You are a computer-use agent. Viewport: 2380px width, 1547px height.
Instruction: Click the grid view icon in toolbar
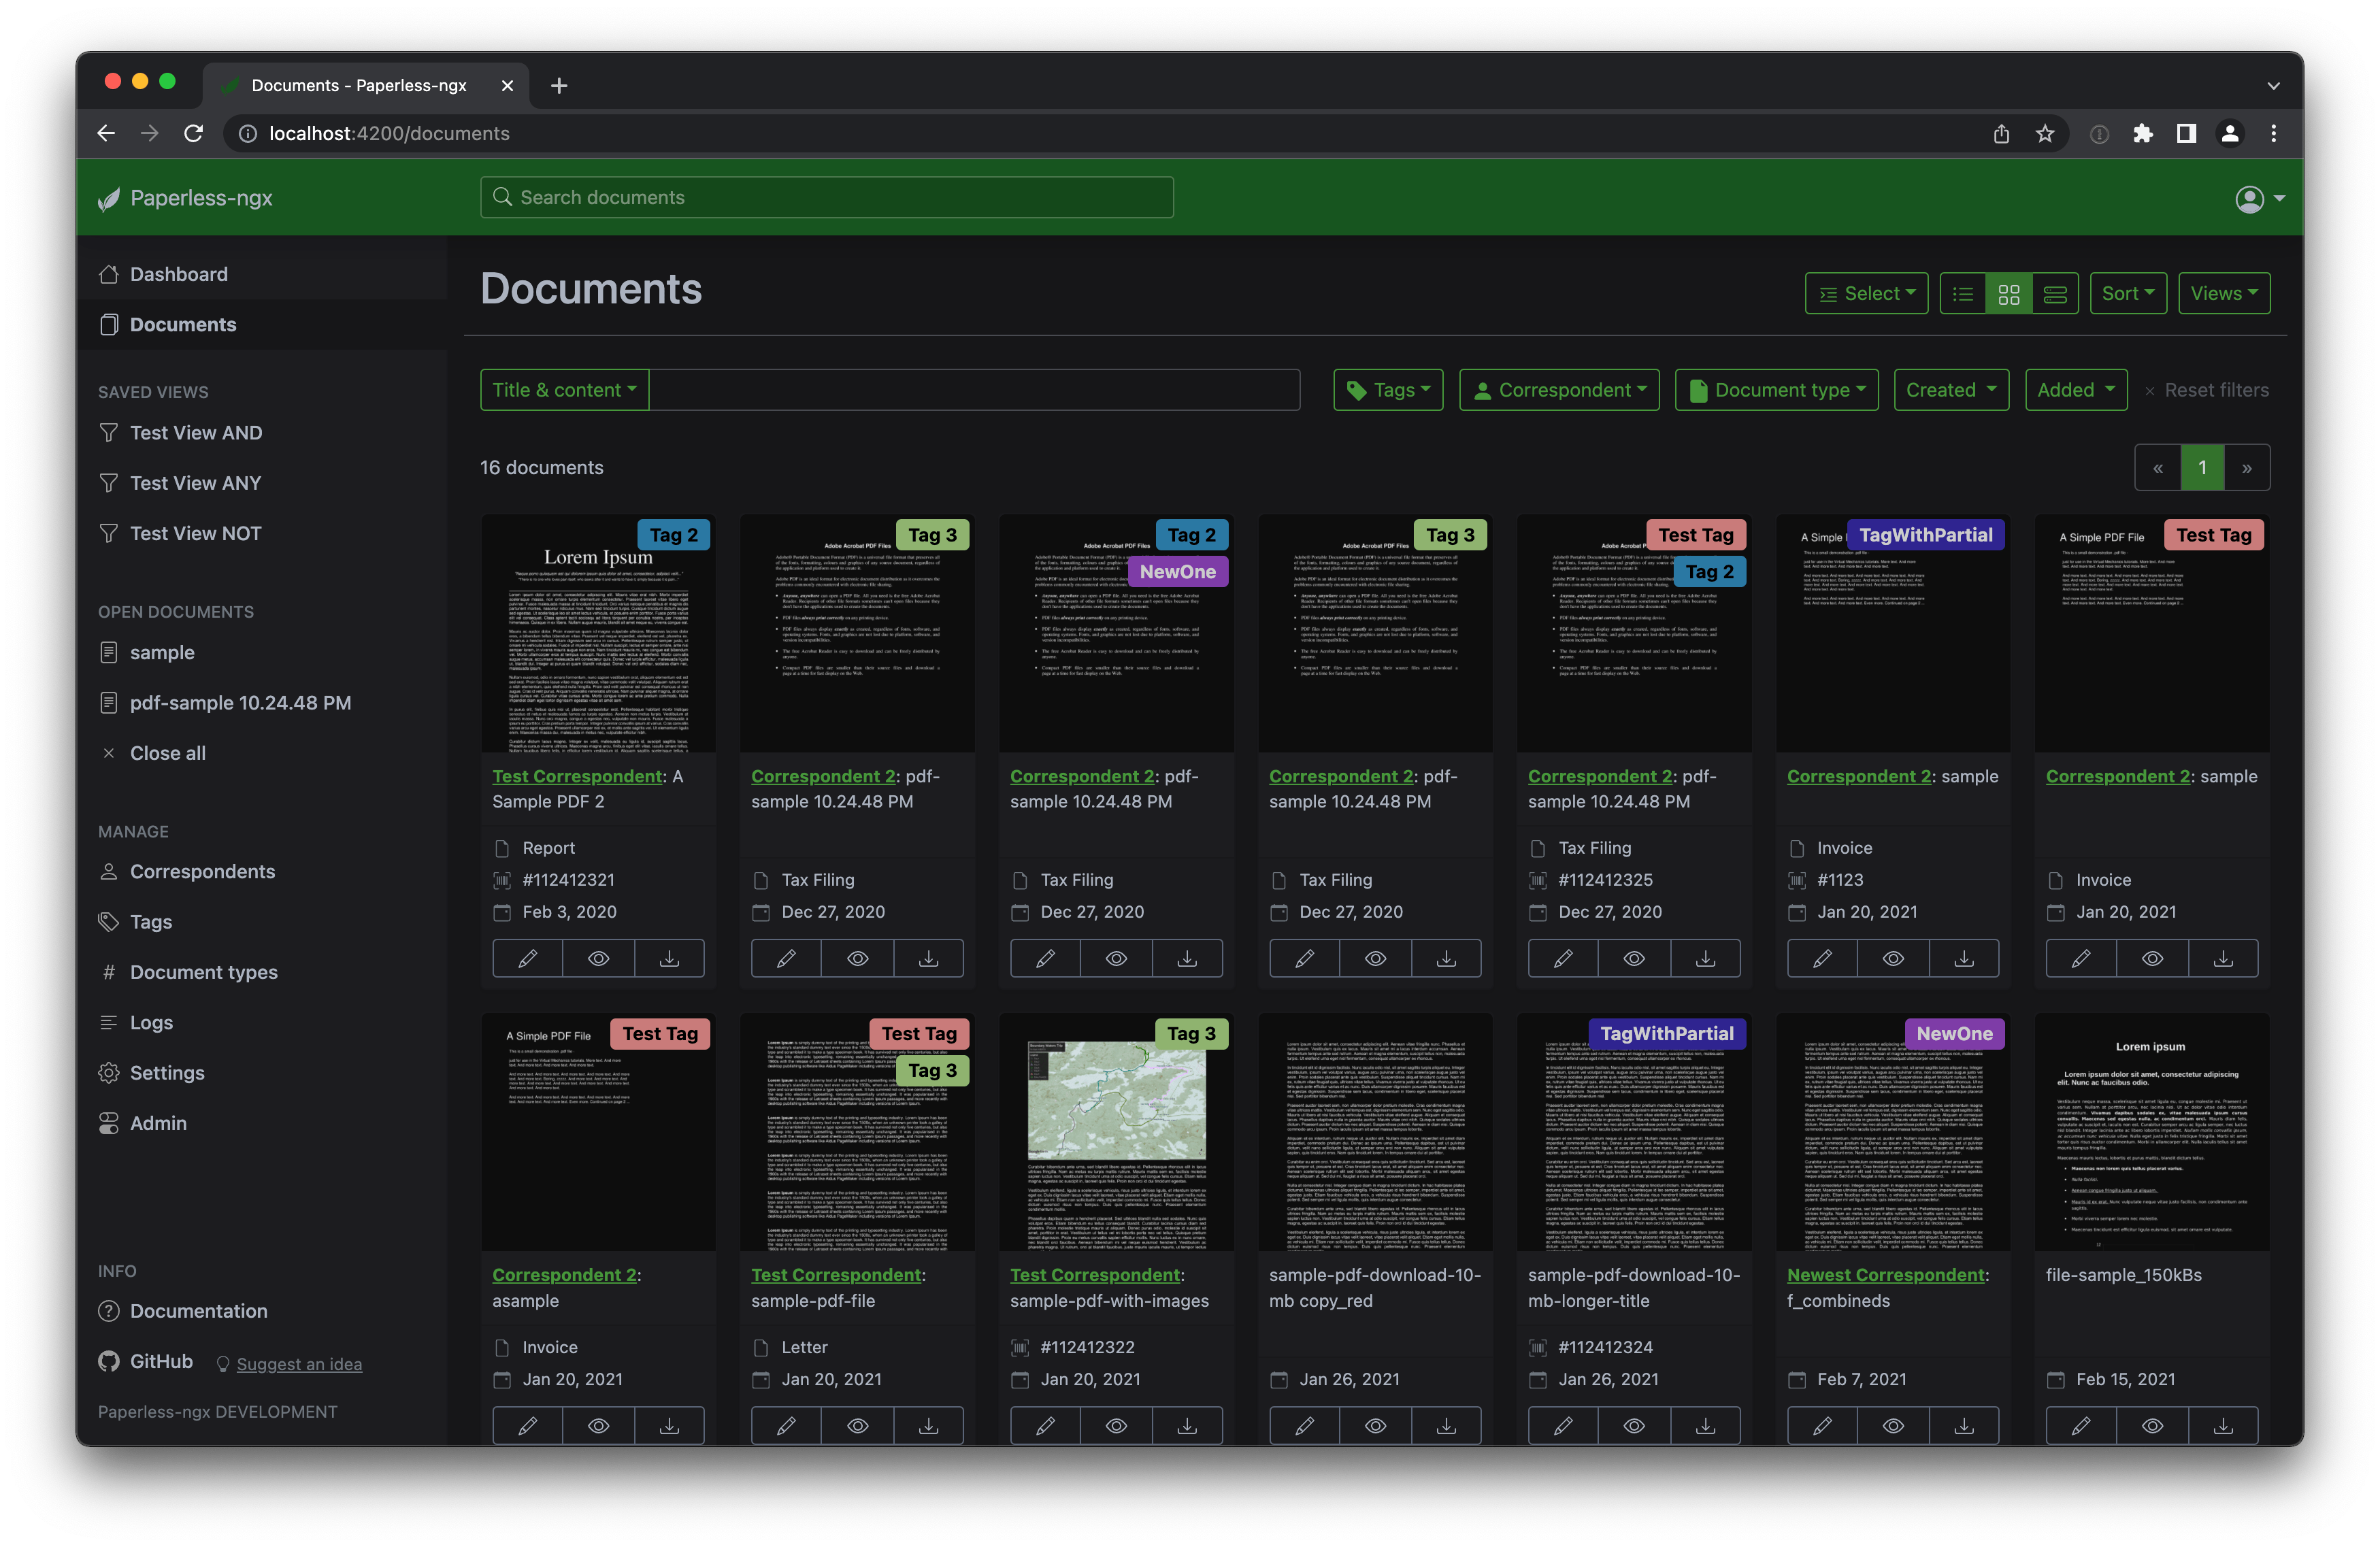click(2009, 291)
